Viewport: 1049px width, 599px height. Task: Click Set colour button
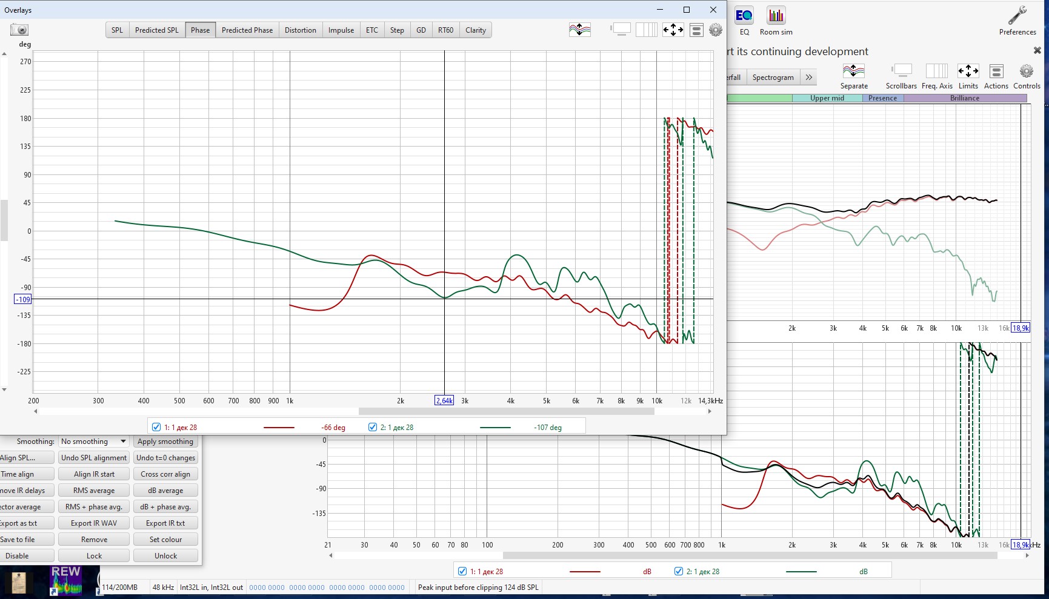coord(165,540)
